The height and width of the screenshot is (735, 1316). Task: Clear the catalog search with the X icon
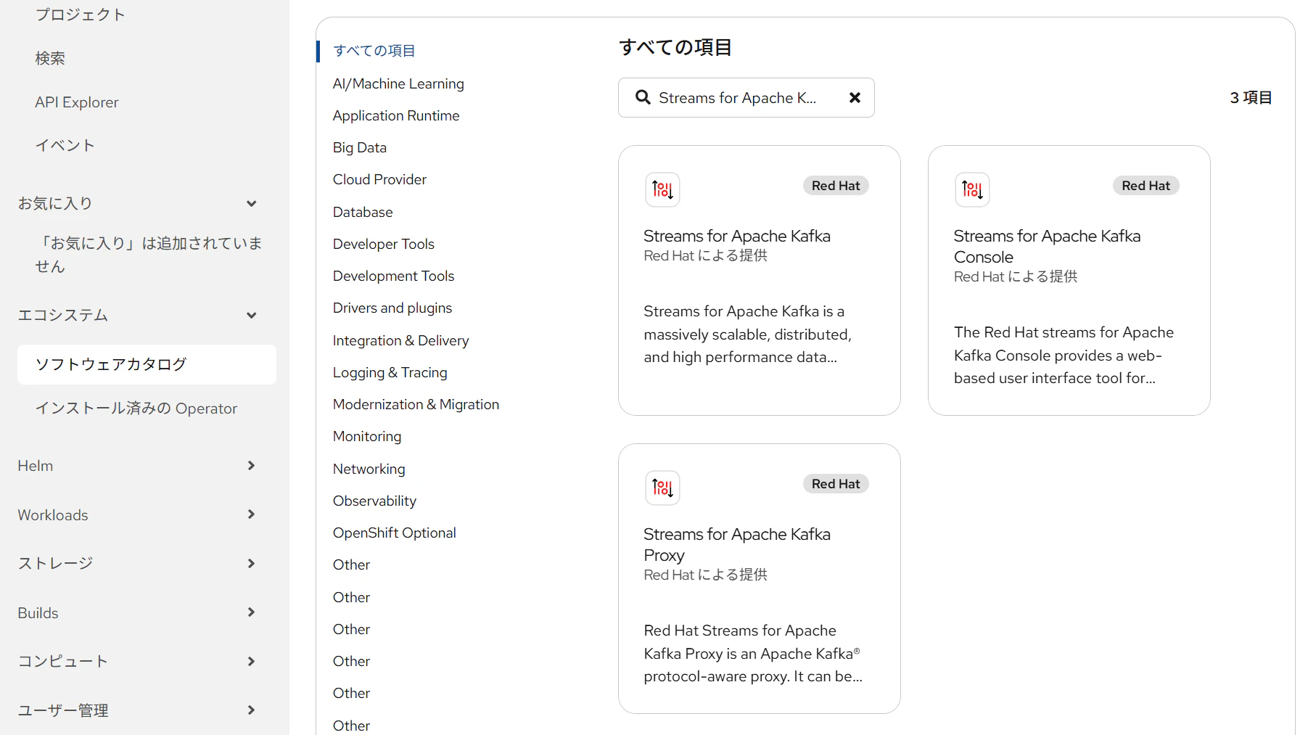855,97
